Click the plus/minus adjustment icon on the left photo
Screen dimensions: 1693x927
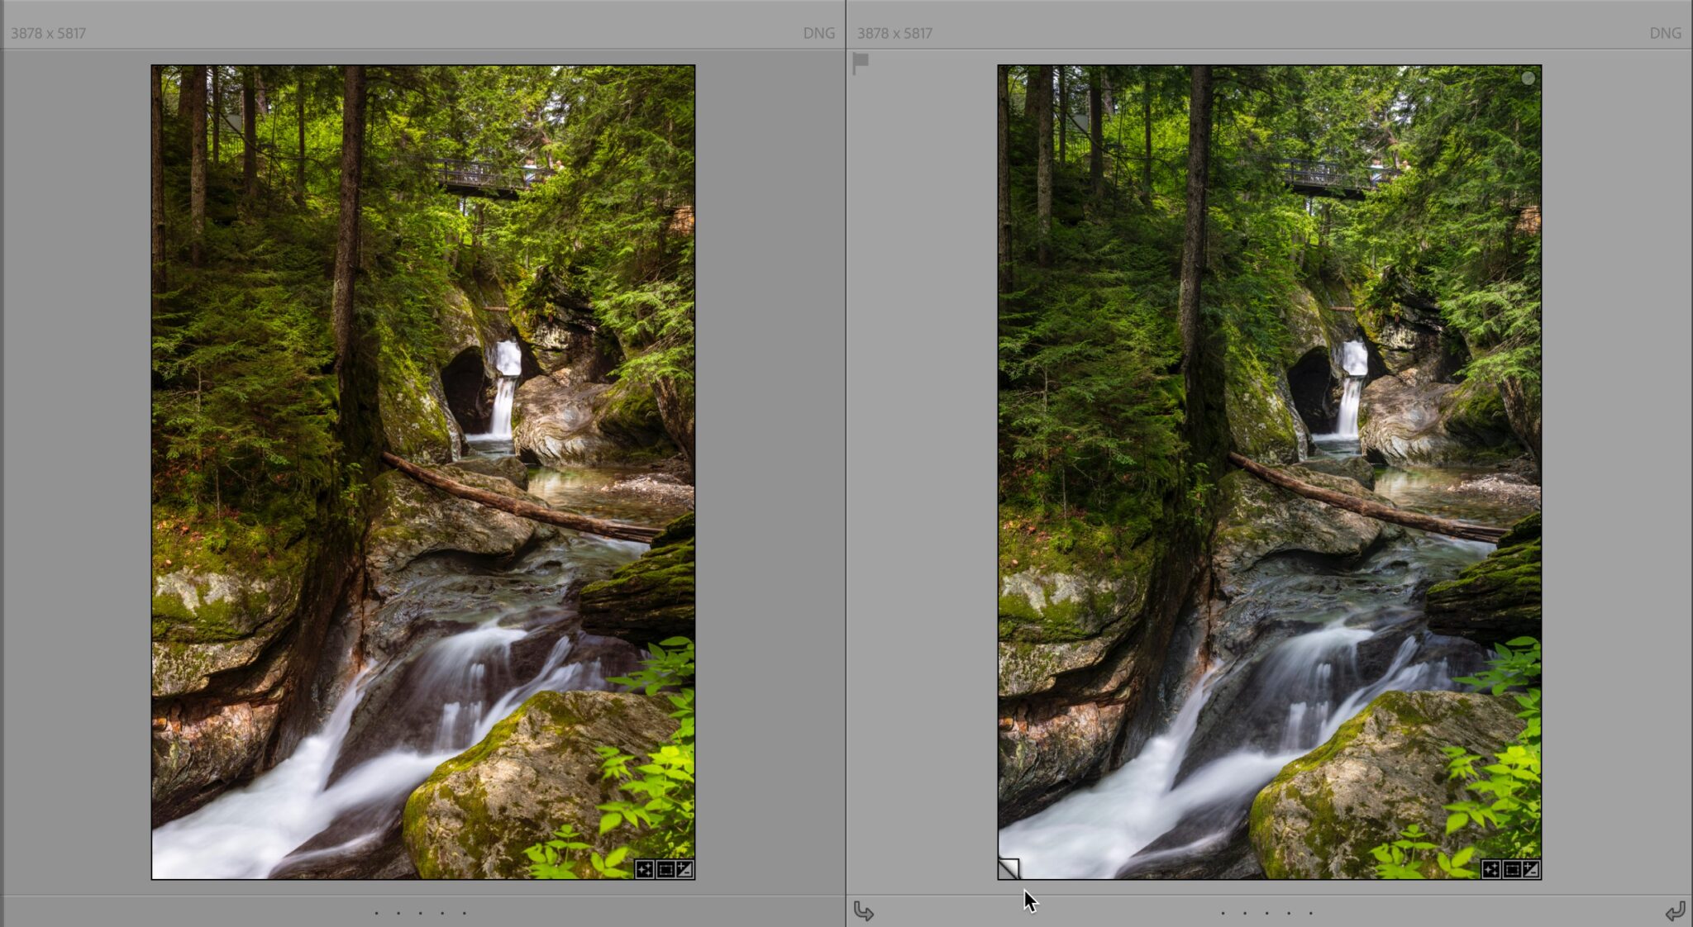coord(684,869)
